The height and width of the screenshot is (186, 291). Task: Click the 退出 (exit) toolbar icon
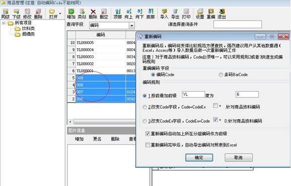(x=222, y=14)
